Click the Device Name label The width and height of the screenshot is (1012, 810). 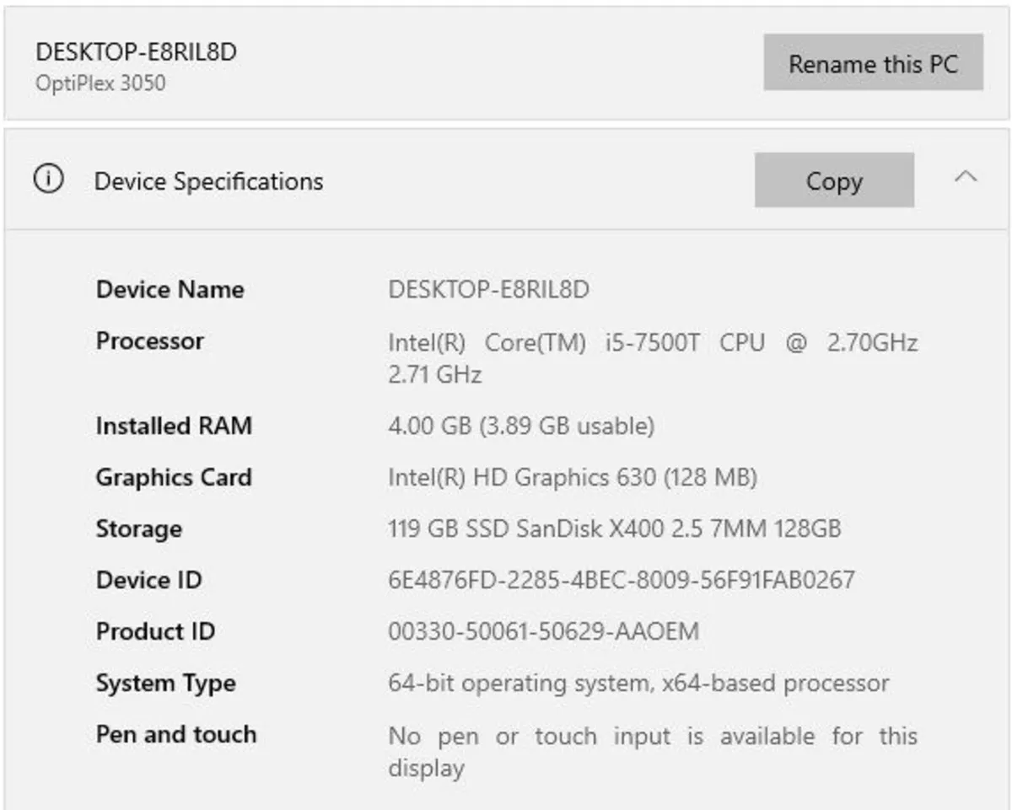point(170,290)
